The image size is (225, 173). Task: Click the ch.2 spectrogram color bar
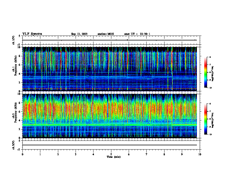(x=205, y=119)
